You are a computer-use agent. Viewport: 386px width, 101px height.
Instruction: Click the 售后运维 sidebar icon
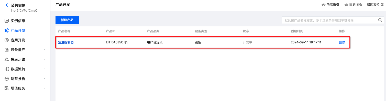(7, 59)
